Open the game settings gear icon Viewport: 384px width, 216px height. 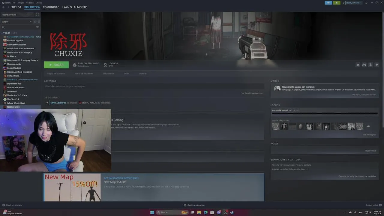tap(358, 65)
